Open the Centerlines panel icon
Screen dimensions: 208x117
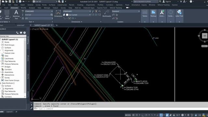[171, 14]
